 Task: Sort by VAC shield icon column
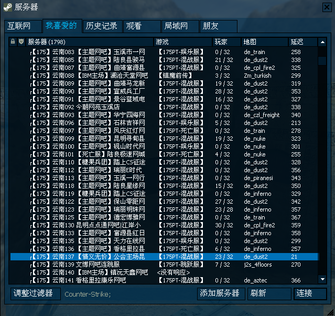click(x=21, y=41)
